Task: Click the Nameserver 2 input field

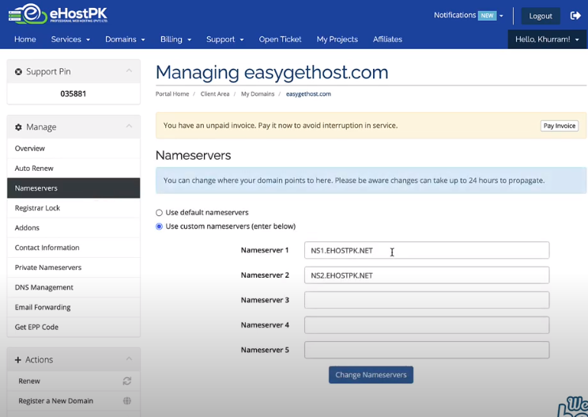Action: point(427,275)
